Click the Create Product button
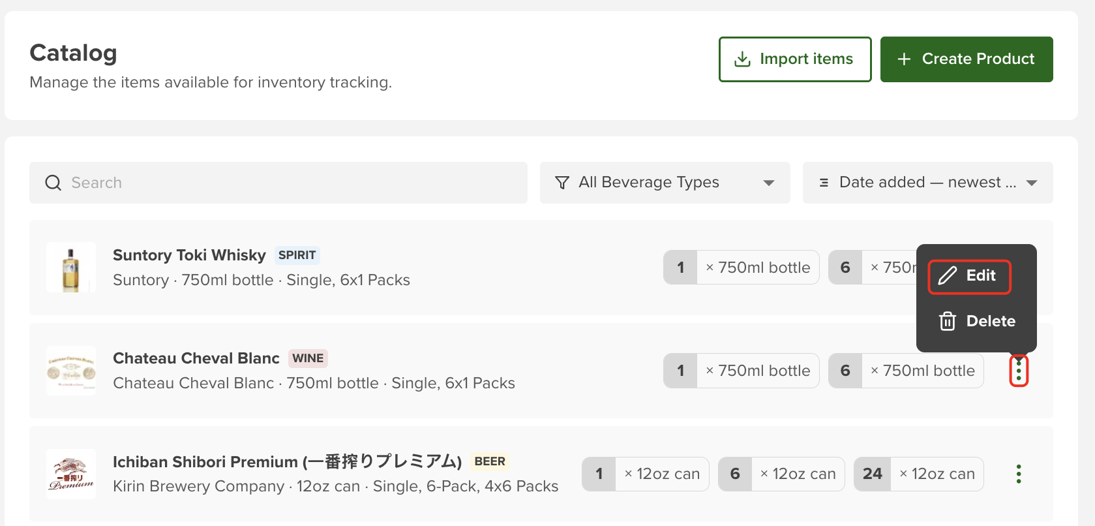1095x526 pixels. point(967,59)
